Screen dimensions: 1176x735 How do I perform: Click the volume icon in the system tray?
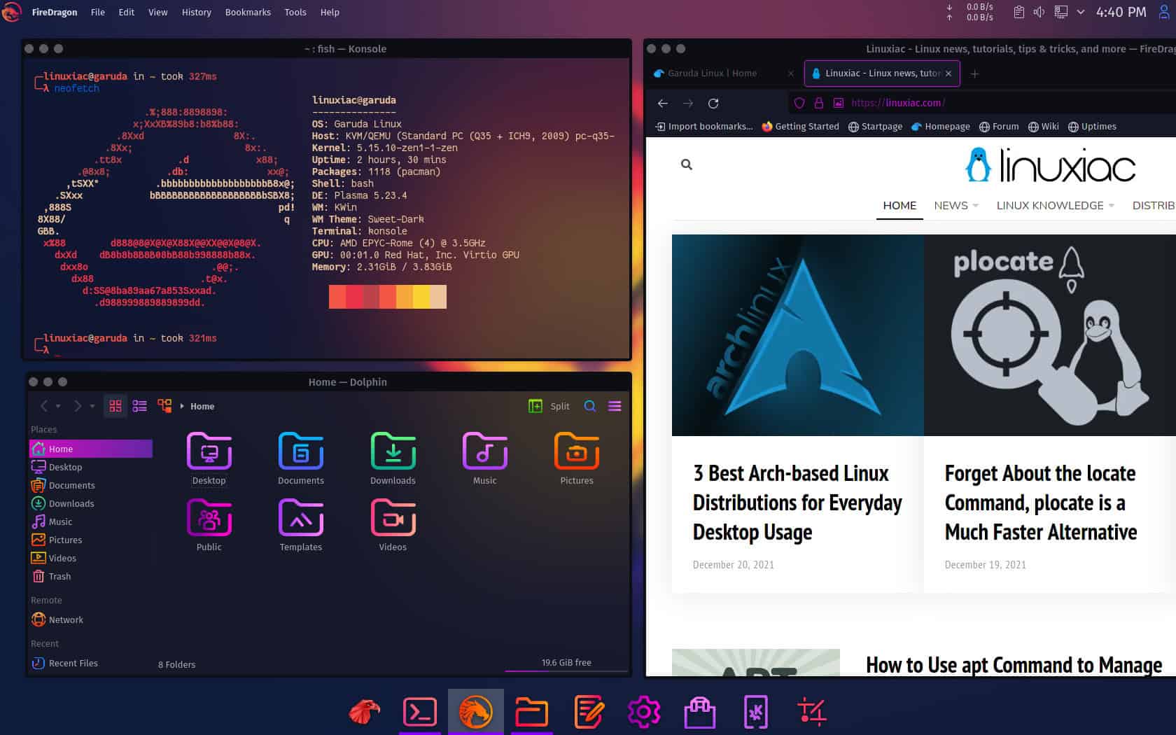[x=1039, y=11]
